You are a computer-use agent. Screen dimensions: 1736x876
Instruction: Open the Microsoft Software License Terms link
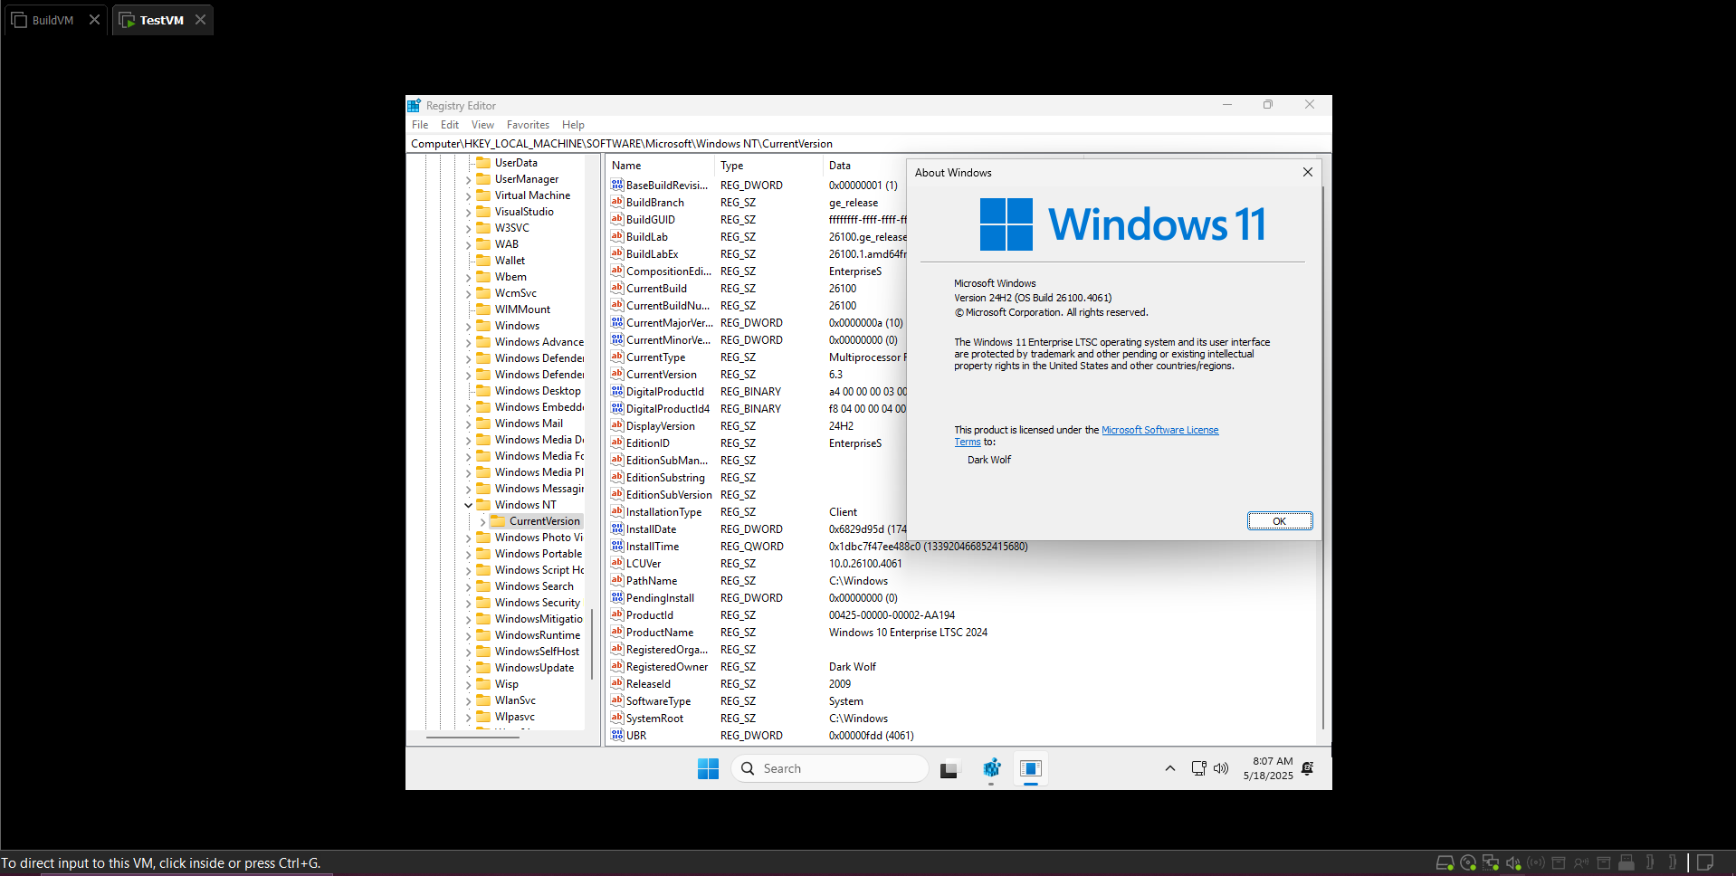[x=1159, y=430]
